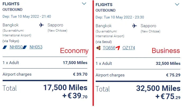Viewport: 184px width, 107px height.
Task: Select the red Economy label
Action: (x=74, y=51)
